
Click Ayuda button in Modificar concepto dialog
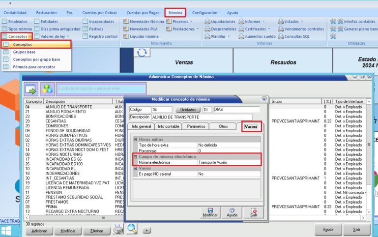click(232, 212)
